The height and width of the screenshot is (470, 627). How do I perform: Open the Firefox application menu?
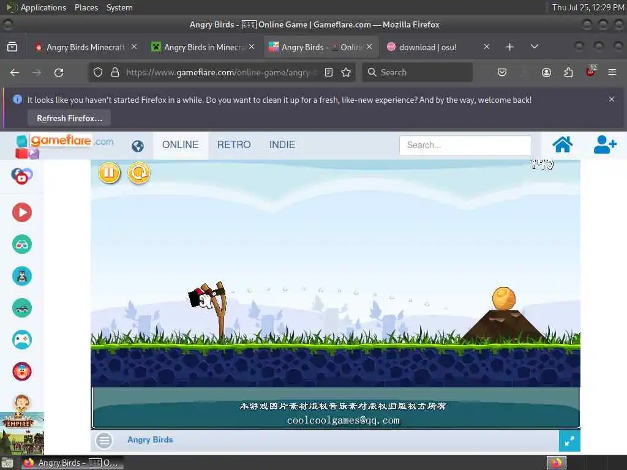612,72
